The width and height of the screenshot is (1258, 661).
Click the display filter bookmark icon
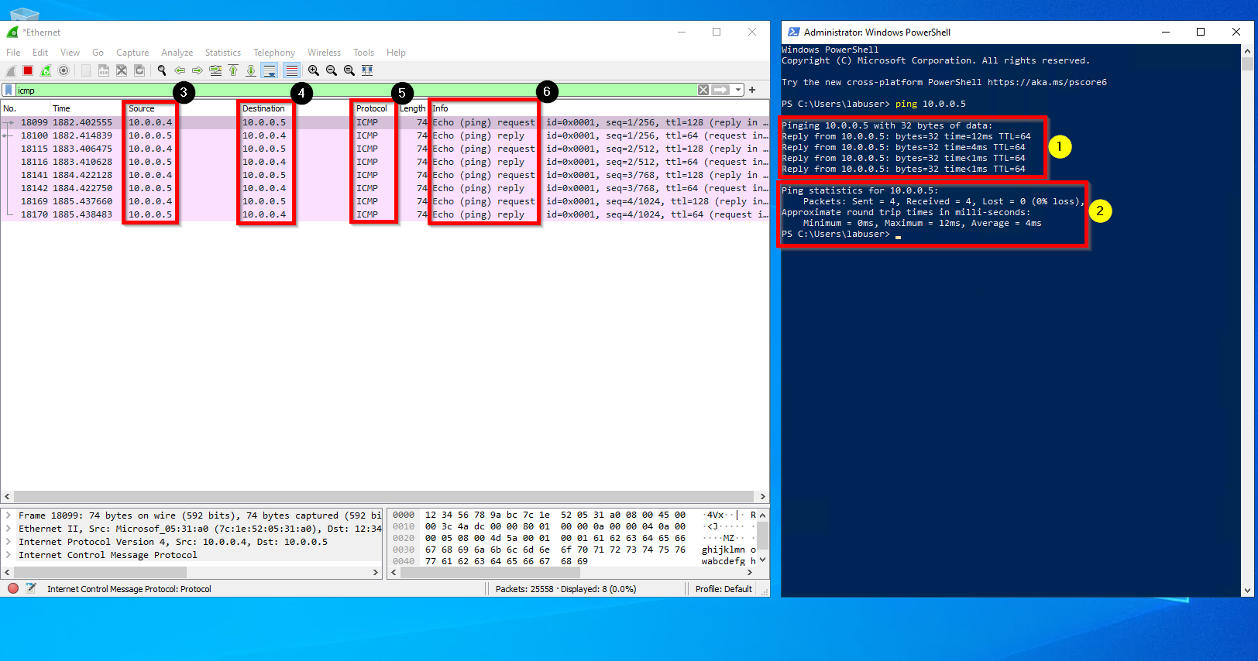[9, 90]
